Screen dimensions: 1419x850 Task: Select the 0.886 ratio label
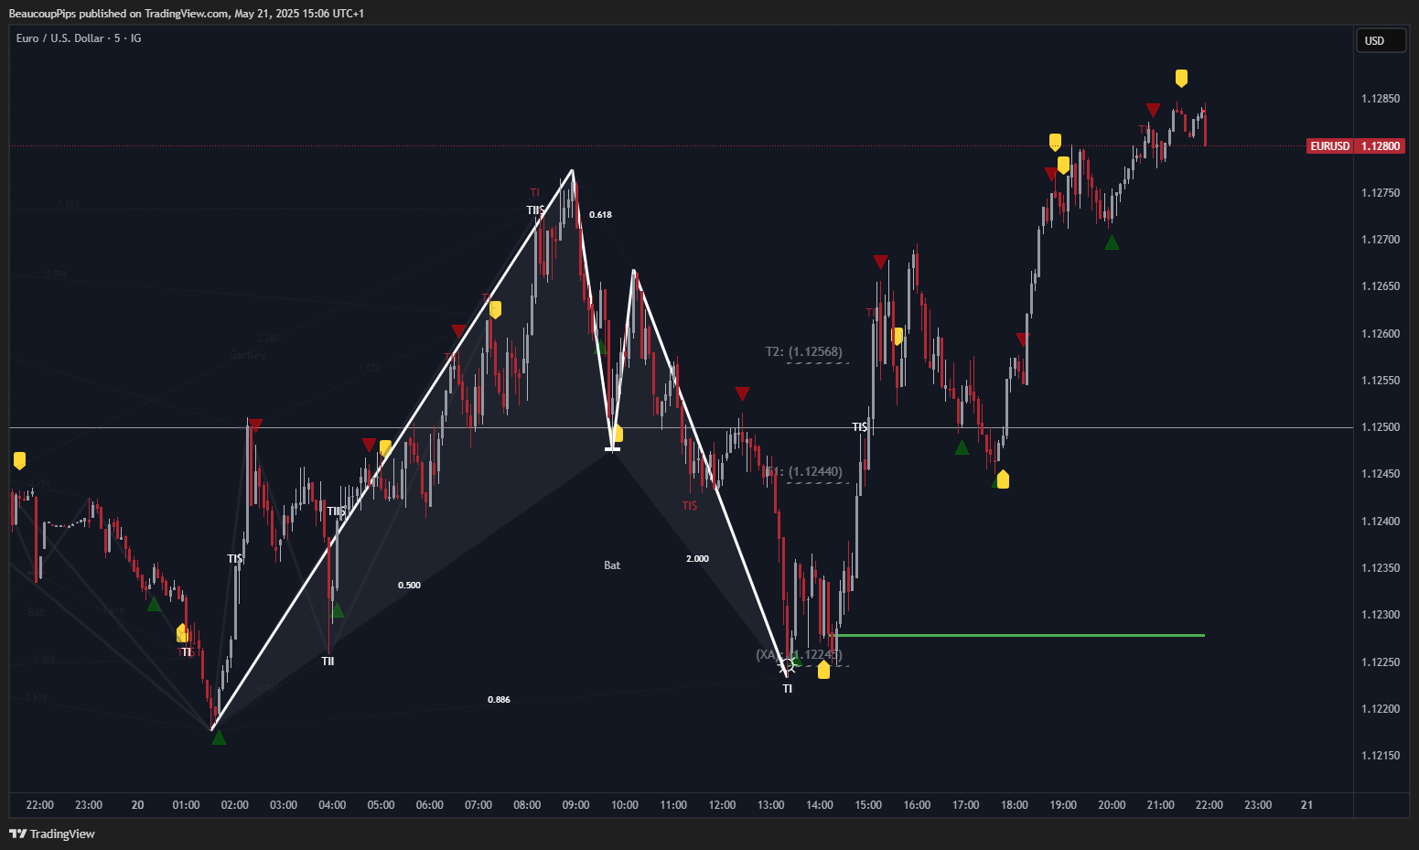pyautogui.click(x=499, y=700)
